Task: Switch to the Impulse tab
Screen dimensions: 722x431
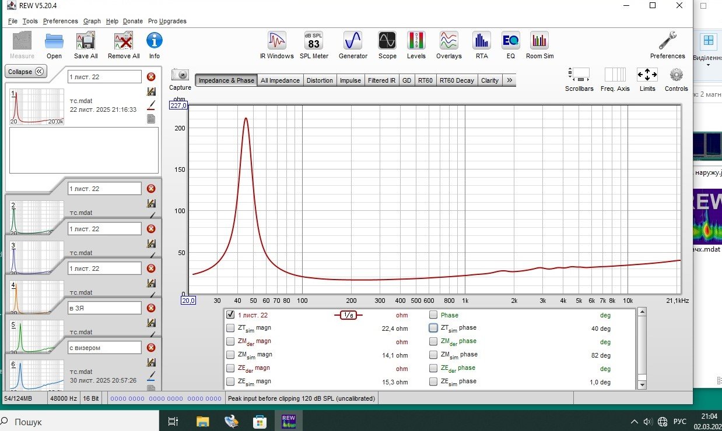Action: [351, 80]
